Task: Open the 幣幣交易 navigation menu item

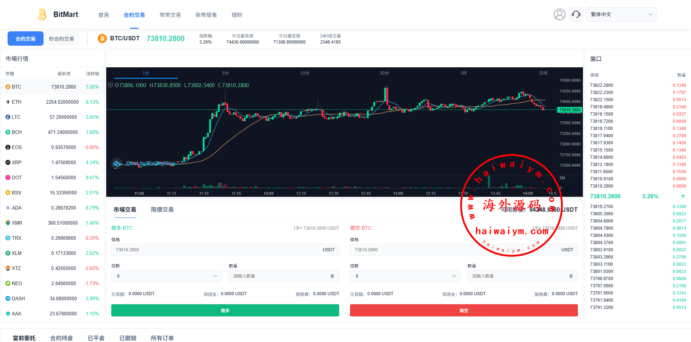Action: tap(170, 15)
